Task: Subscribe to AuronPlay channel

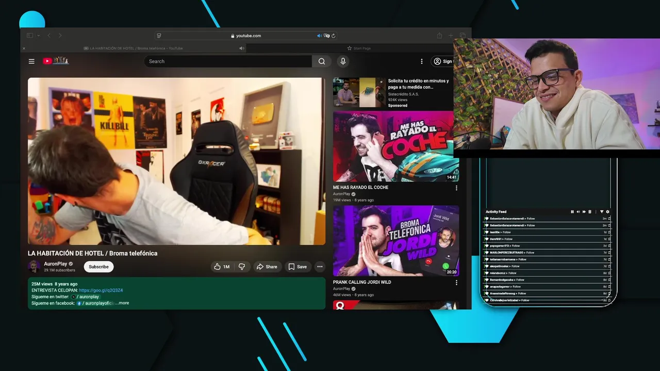Action: pyautogui.click(x=98, y=266)
